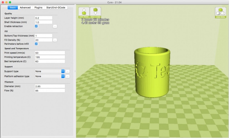Screen dimensions: 229x138
Task: Click the Load Model icon
Action: [x=84, y=13]
